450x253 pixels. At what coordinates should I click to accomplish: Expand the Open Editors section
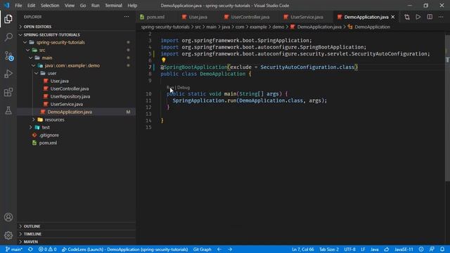76,27
